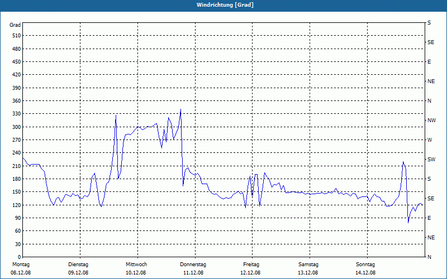Select the '30' axis value
447x279 pixels.
click(x=18, y=244)
